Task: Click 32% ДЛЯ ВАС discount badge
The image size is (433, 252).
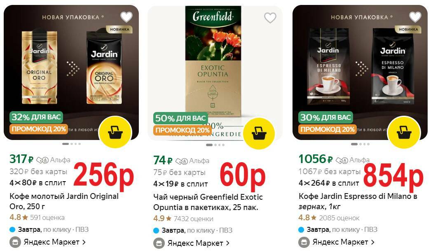Action: tap(36, 117)
